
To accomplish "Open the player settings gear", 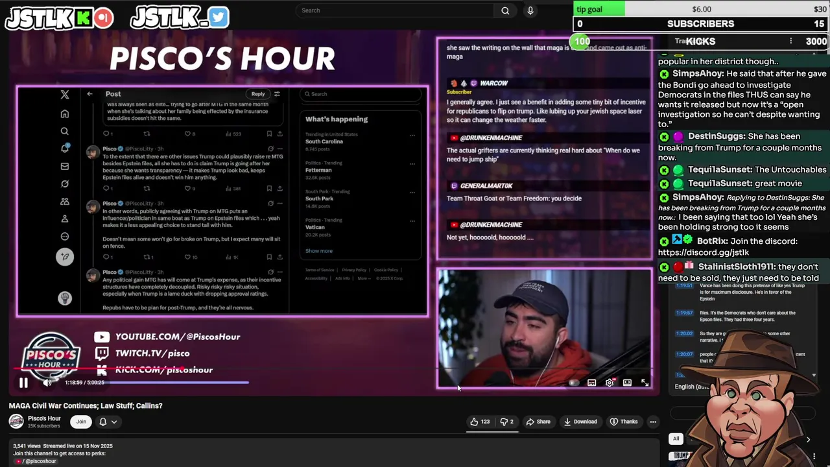I will point(610,383).
